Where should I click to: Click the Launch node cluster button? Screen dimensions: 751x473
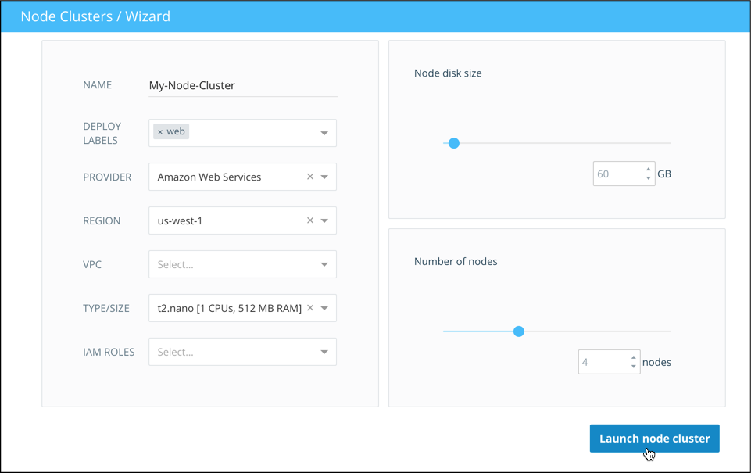[654, 439]
